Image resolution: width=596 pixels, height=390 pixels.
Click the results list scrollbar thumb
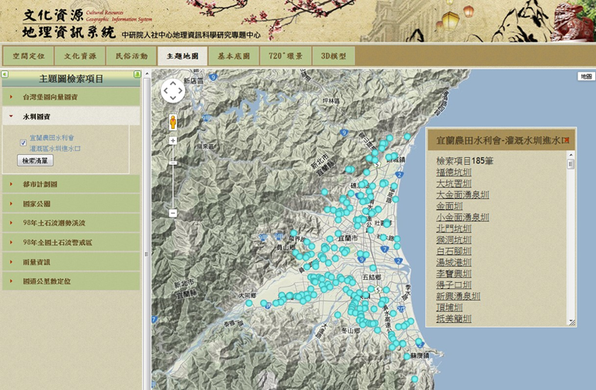[571, 164]
